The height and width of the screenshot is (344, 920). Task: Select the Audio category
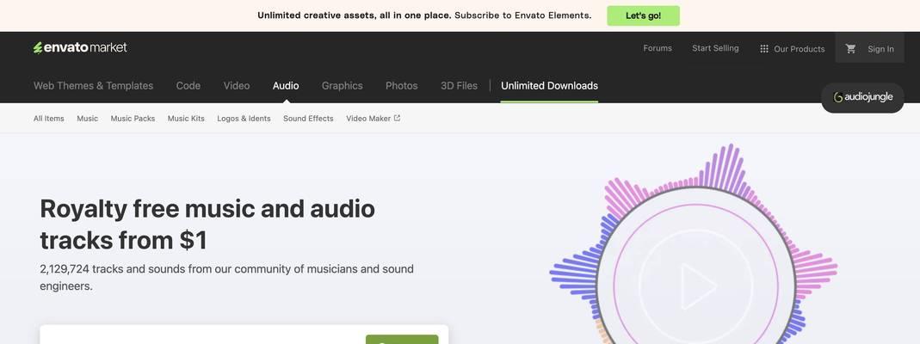pos(286,85)
